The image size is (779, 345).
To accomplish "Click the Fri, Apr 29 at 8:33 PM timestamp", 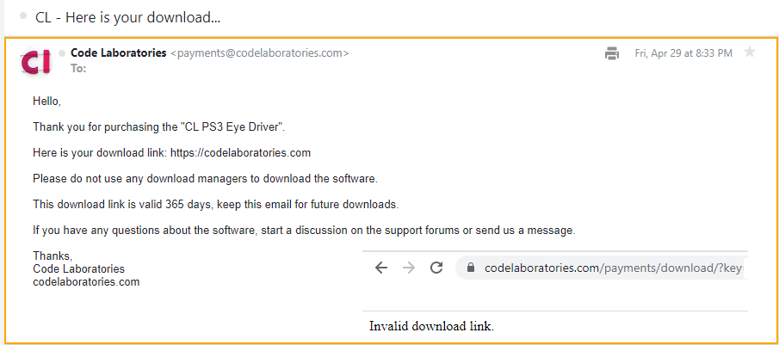I will [683, 53].
